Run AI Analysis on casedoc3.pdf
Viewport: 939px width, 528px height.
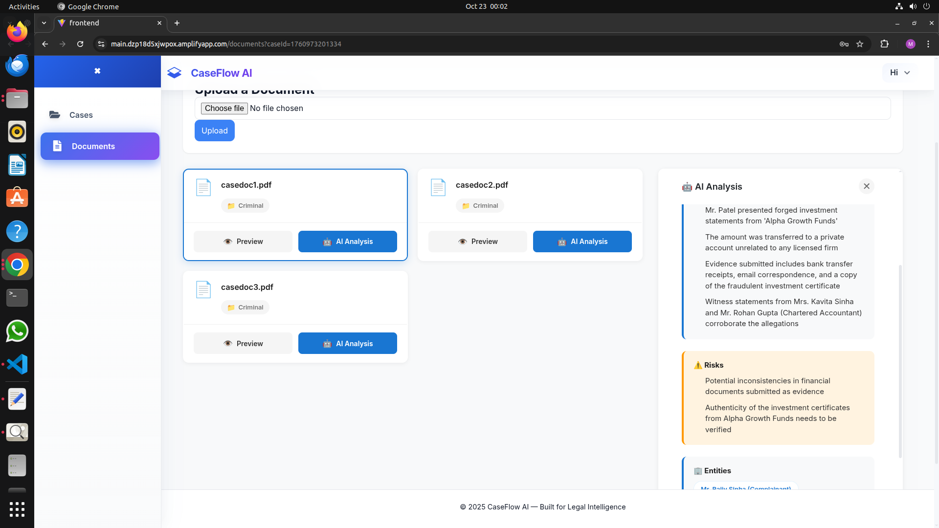point(347,344)
